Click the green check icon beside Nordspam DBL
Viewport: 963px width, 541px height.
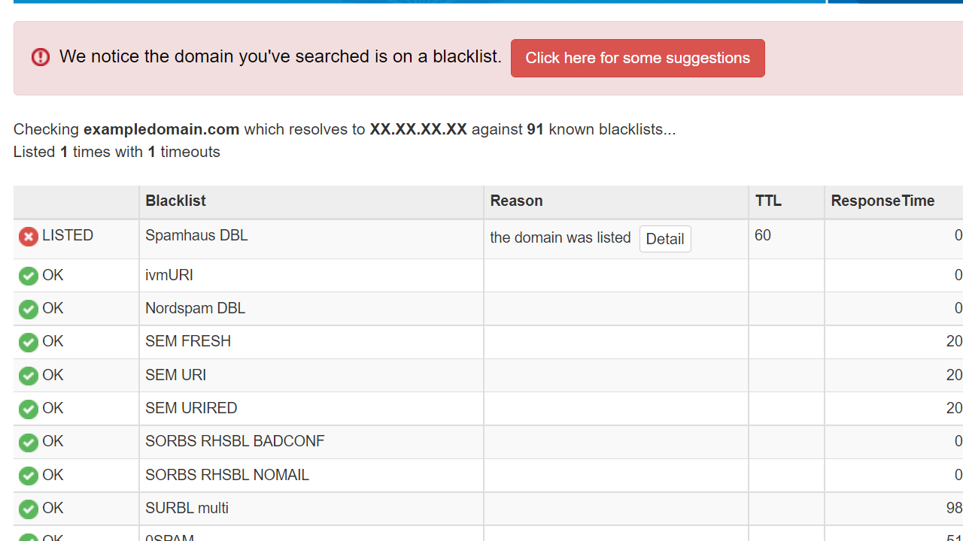(29, 309)
